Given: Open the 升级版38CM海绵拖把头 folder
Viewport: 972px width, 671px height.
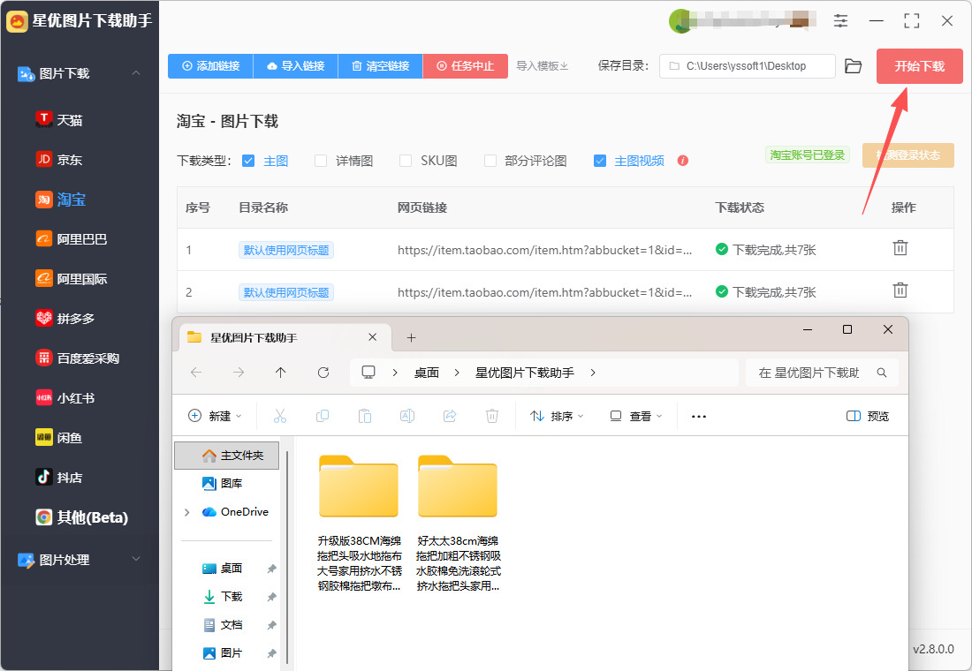Looking at the screenshot, I should (x=359, y=522).
